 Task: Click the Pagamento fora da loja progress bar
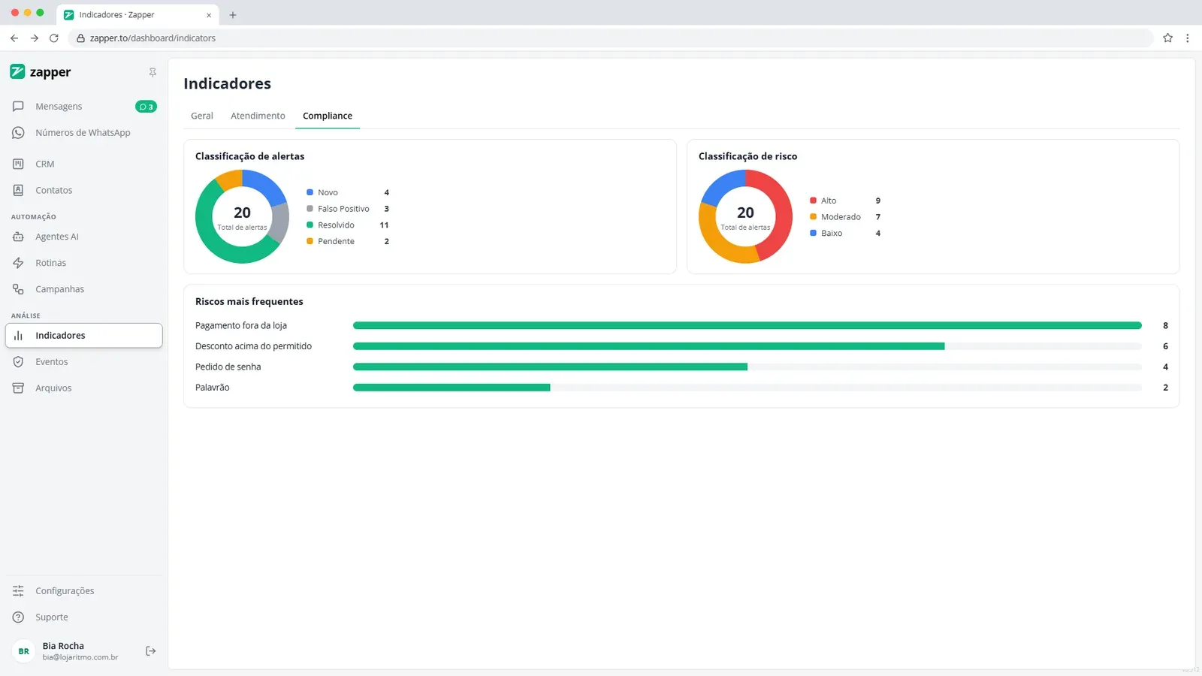coord(747,325)
